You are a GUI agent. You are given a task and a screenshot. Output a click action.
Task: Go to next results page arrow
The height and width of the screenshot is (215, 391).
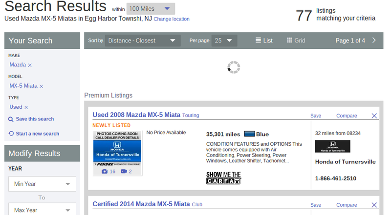(374, 40)
